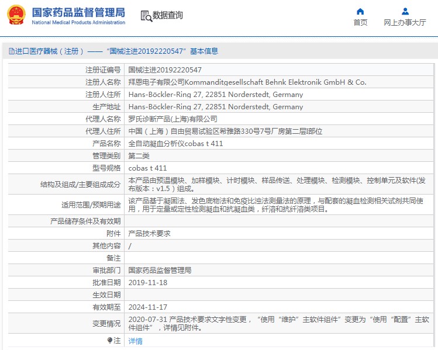The height and width of the screenshot is (350, 438).
Task: Click the lightbulb icon beside 注
Action: pyautogui.click(x=110, y=340)
